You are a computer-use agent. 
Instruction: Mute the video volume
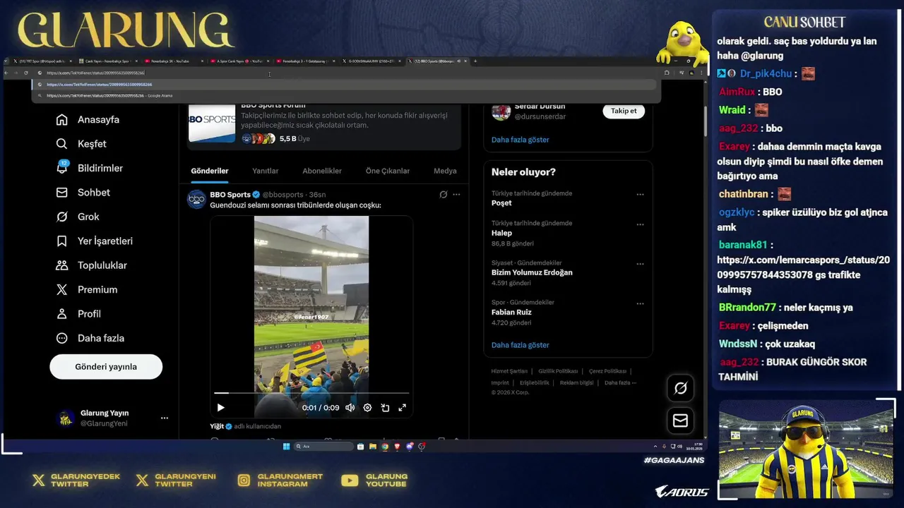click(x=350, y=407)
